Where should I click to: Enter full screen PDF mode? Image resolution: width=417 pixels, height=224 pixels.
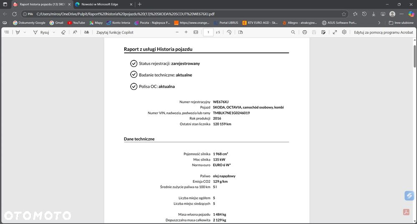[x=335, y=32]
